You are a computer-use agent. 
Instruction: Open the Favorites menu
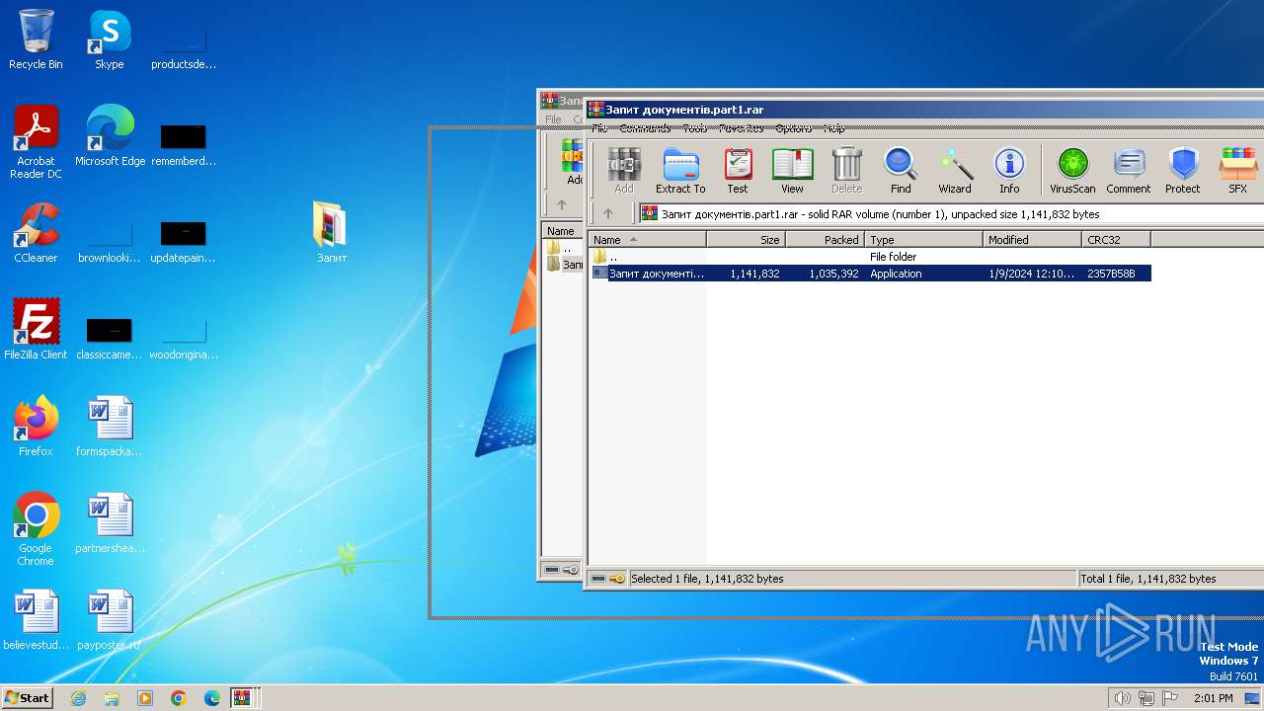click(x=741, y=127)
